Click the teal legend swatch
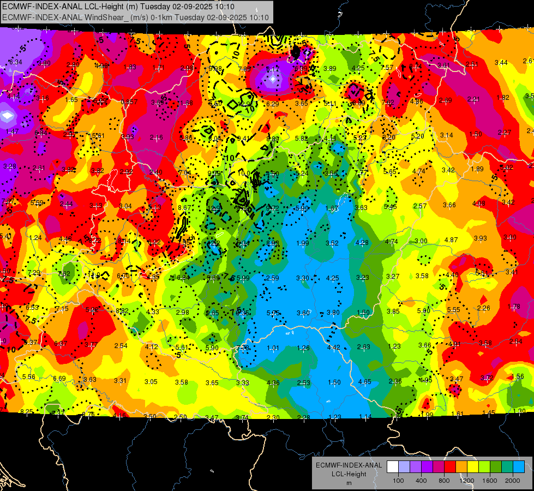534x491 pixels. coord(507,467)
